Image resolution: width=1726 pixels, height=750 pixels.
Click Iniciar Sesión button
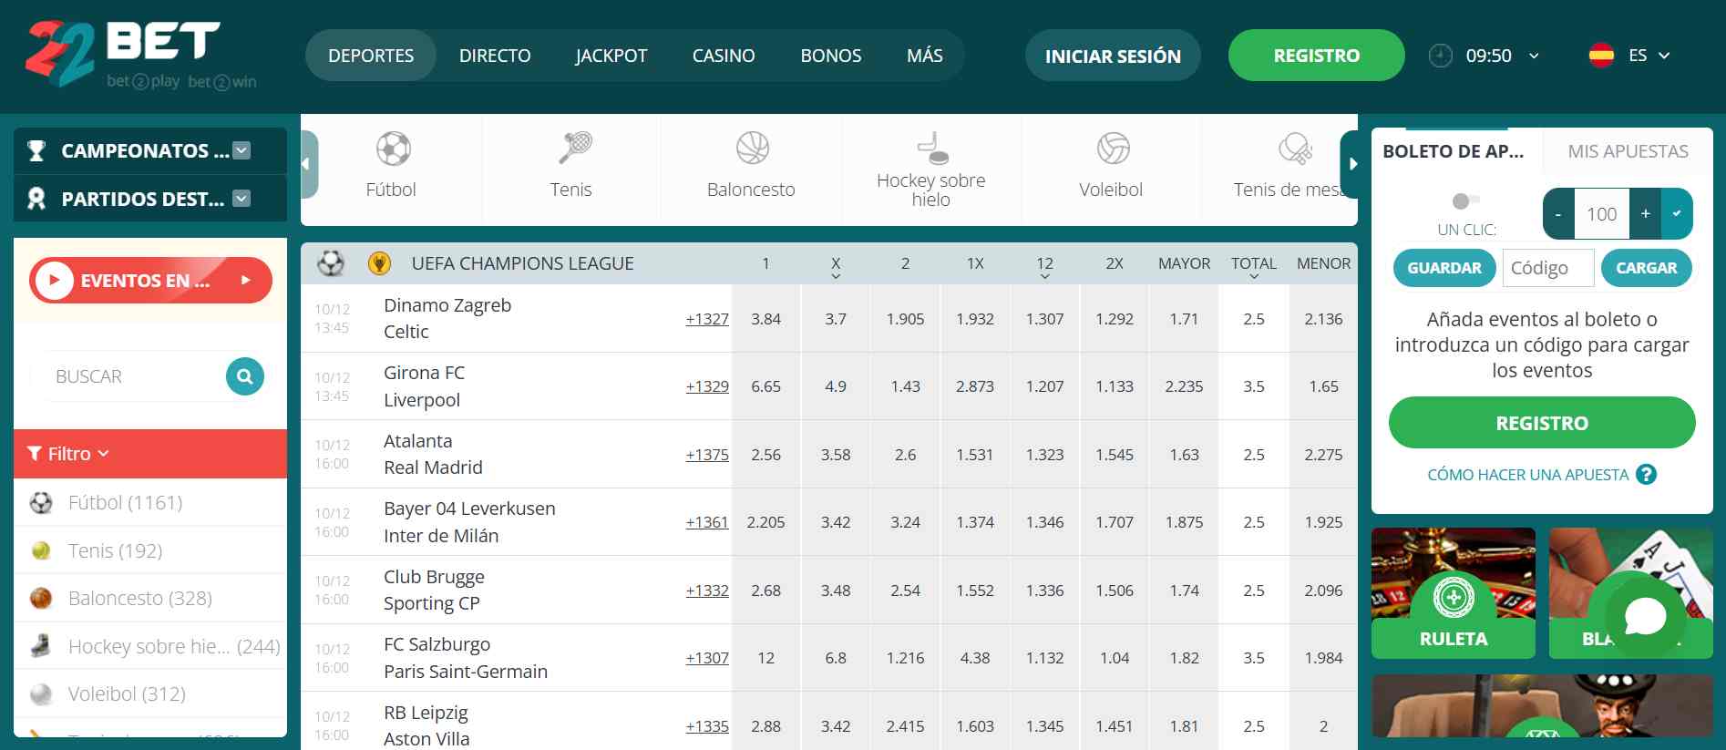pos(1113,56)
